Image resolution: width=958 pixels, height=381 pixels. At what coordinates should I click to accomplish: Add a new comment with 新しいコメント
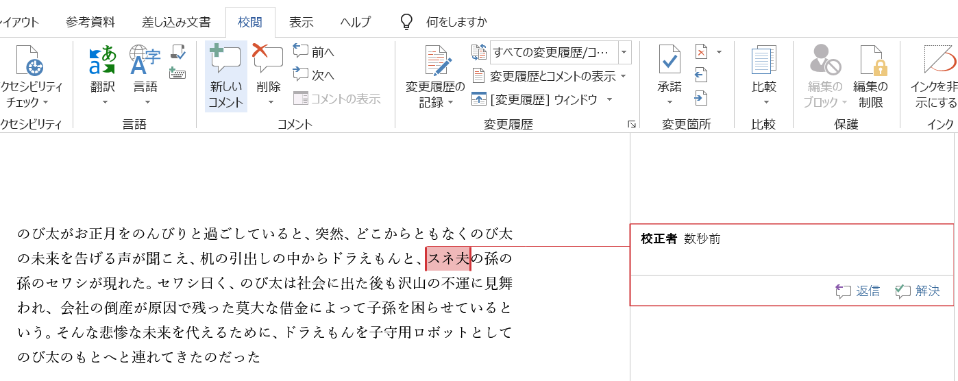226,77
